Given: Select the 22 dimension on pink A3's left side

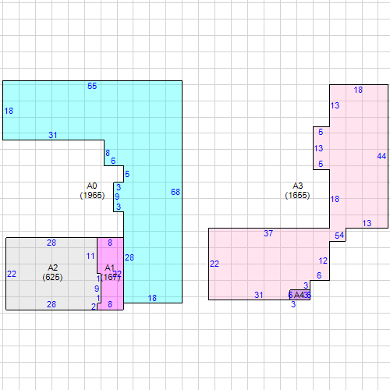Looking at the screenshot, I should coord(214,264).
